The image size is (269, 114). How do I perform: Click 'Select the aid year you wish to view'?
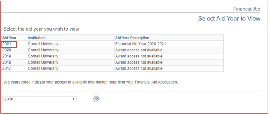click(41, 29)
